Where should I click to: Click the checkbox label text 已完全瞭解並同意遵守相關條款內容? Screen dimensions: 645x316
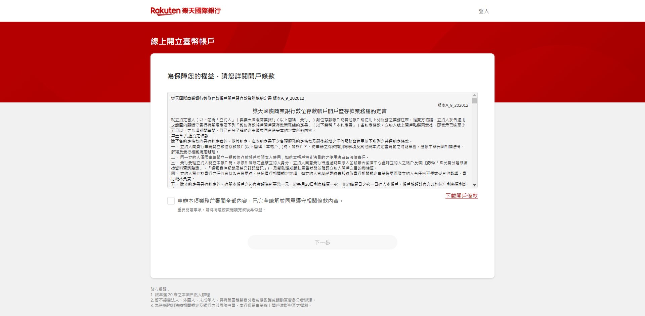[298, 201]
